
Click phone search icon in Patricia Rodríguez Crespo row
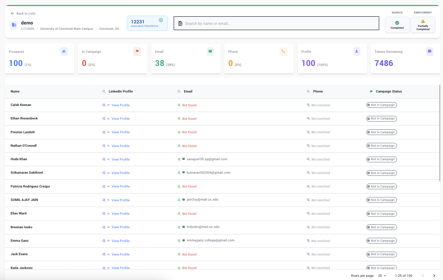click(x=308, y=186)
